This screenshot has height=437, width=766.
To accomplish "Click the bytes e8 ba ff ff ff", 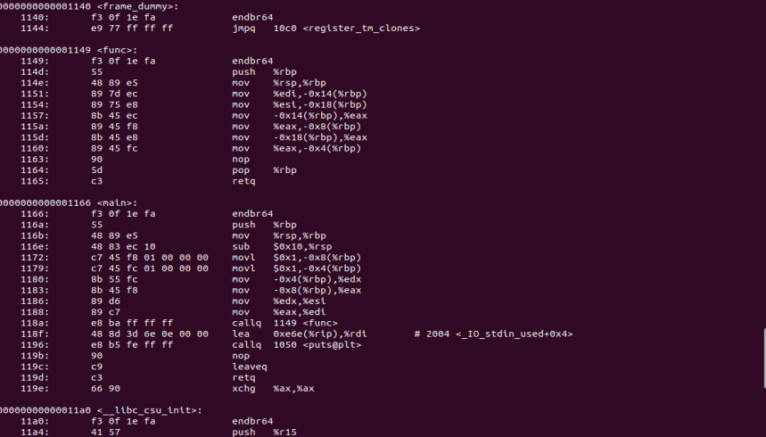I will pyautogui.click(x=132, y=323).
